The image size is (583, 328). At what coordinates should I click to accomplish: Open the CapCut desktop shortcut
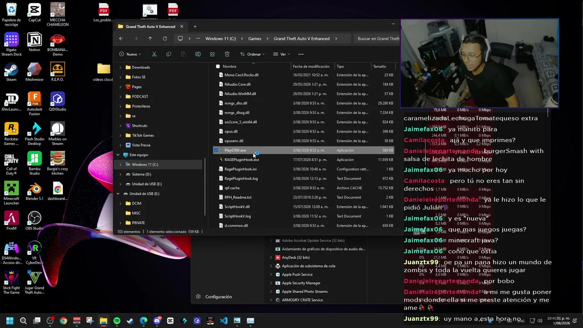coord(34,13)
